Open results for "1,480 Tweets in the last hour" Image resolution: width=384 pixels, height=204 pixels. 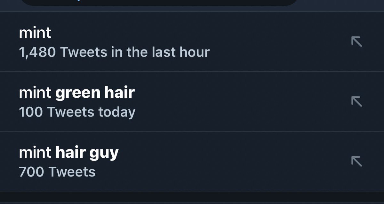[114, 52]
